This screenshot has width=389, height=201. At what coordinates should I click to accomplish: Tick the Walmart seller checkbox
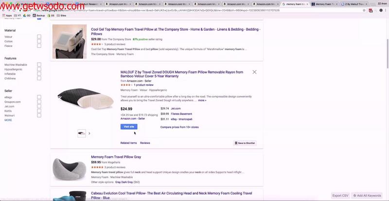tap(39, 115)
